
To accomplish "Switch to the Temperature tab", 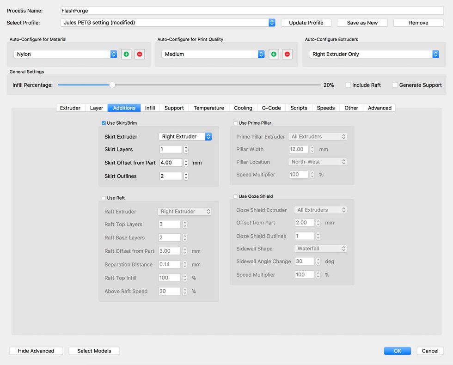I will click(208, 108).
